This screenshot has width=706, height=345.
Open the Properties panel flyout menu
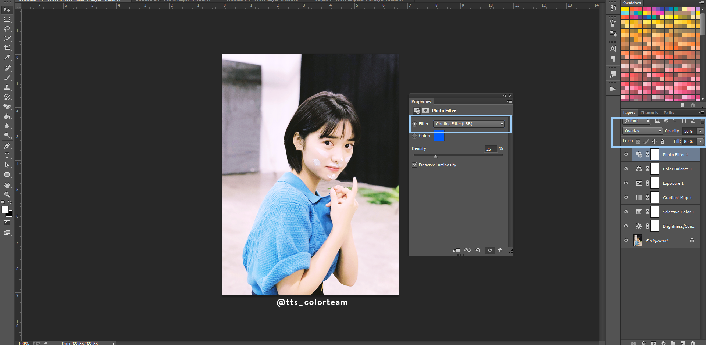[509, 101]
